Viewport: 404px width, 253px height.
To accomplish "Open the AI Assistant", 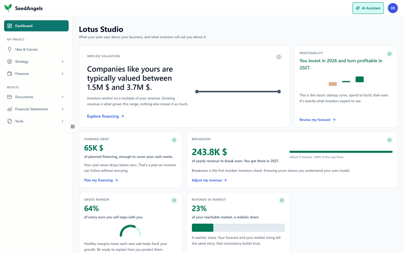I will 368,8.
